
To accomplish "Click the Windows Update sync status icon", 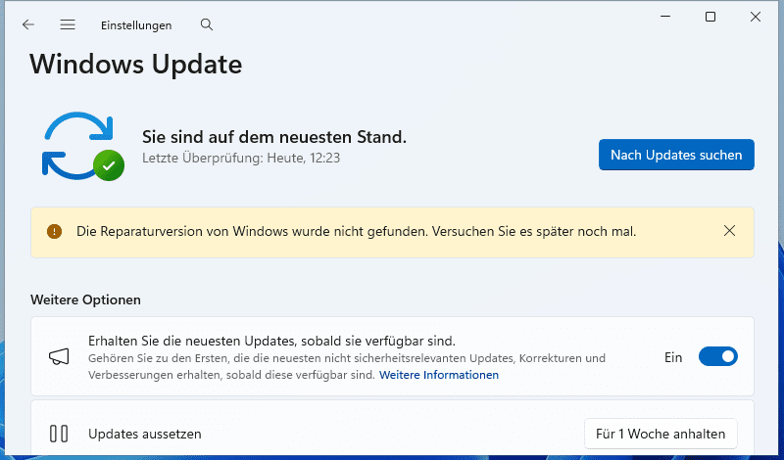I will 82,147.
